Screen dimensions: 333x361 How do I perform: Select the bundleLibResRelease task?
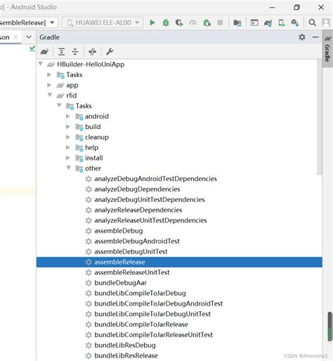(x=126, y=355)
